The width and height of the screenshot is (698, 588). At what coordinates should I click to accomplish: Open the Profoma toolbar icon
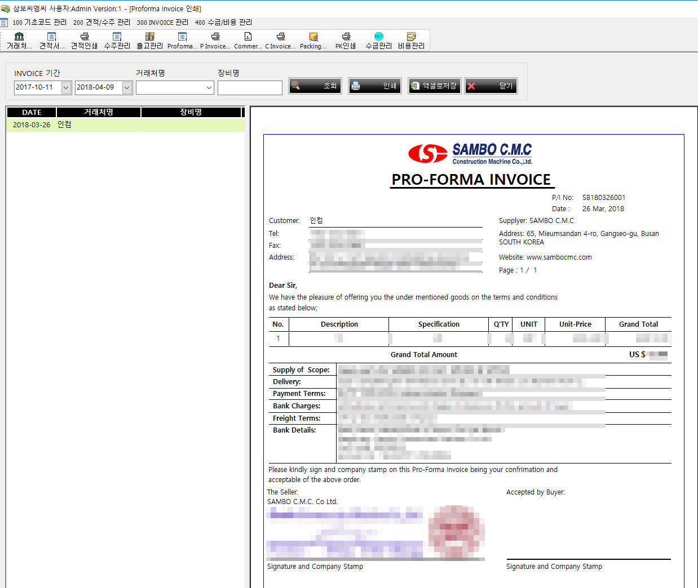point(183,41)
